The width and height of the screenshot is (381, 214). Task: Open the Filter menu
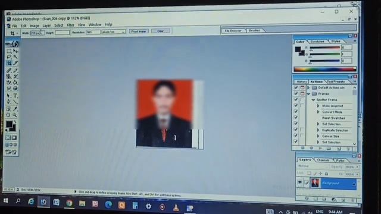pyautogui.click(x=70, y=25)
